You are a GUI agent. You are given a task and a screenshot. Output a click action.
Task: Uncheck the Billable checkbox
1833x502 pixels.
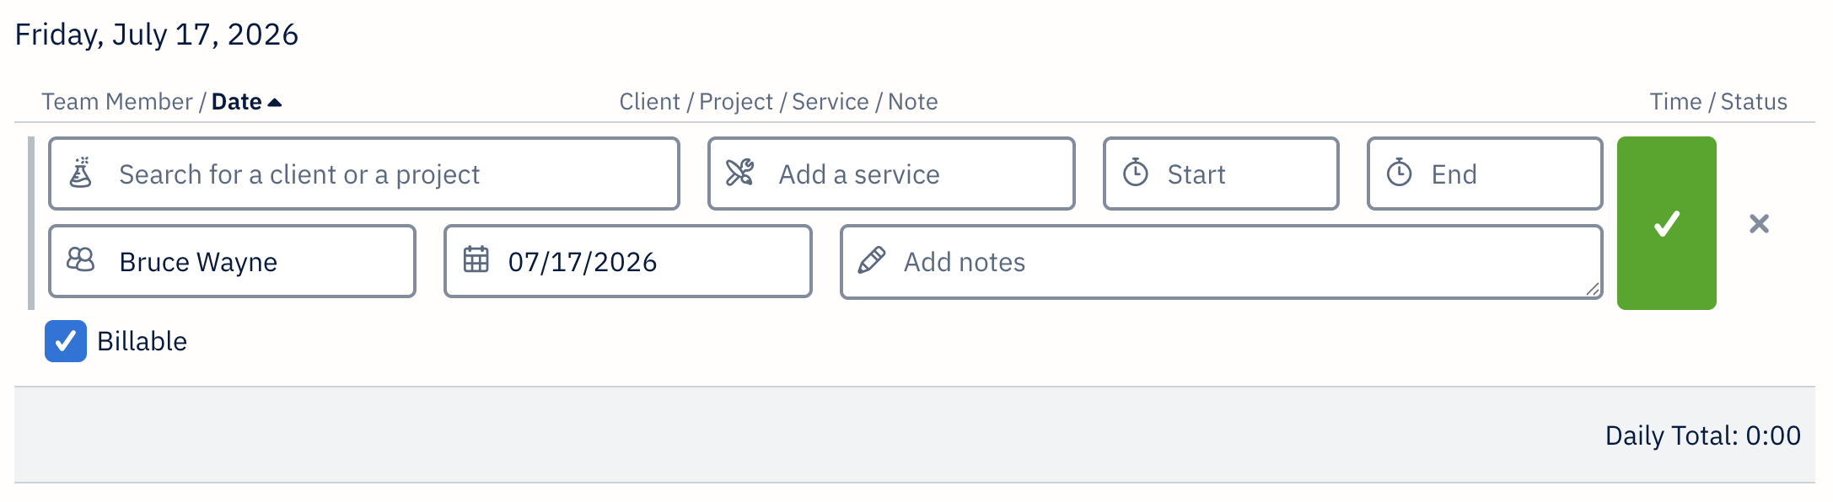[x=66, y=341]
